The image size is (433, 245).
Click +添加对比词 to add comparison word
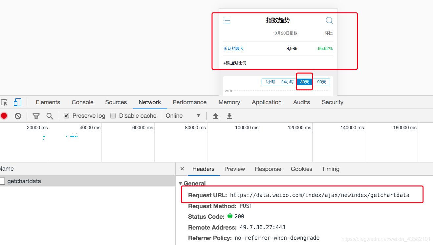[235, 63]
